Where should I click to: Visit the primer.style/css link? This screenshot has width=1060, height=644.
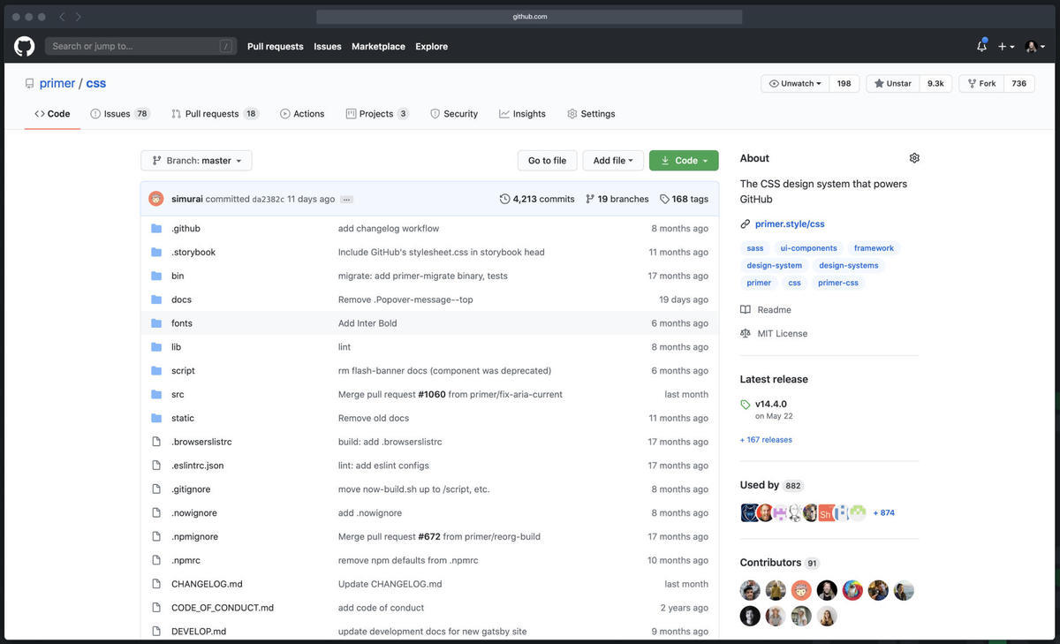pyautogui.click(x=790, y=224)
